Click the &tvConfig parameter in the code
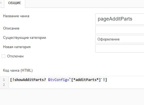This screenshot has height=105, width=144. 57,80
